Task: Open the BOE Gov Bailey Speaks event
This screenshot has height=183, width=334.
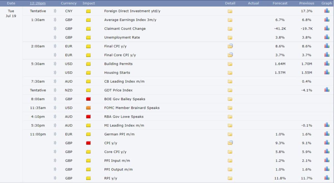Action: click(x=125, y=99)
